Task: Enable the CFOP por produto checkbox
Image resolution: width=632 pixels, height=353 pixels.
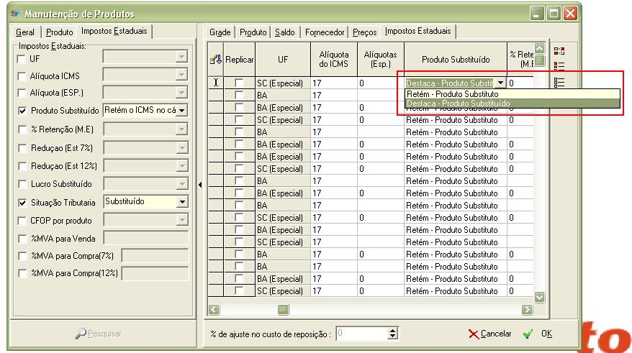Action: pos(22,221)
